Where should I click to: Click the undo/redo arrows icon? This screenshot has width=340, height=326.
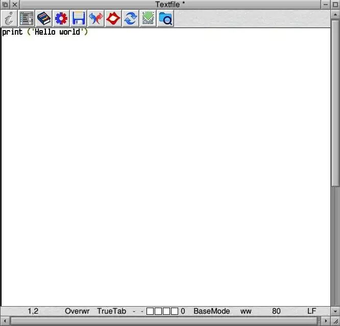(96, 18)
